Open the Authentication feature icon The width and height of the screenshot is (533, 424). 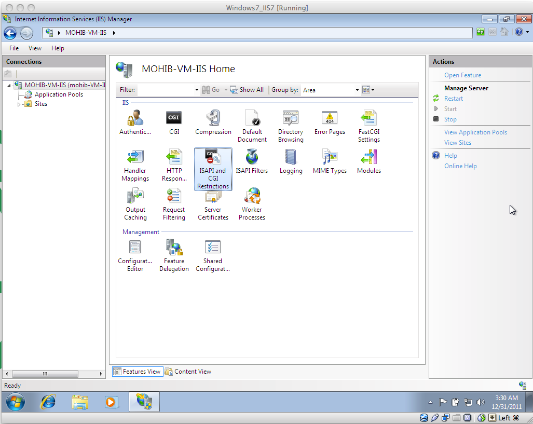pos(135,118)
